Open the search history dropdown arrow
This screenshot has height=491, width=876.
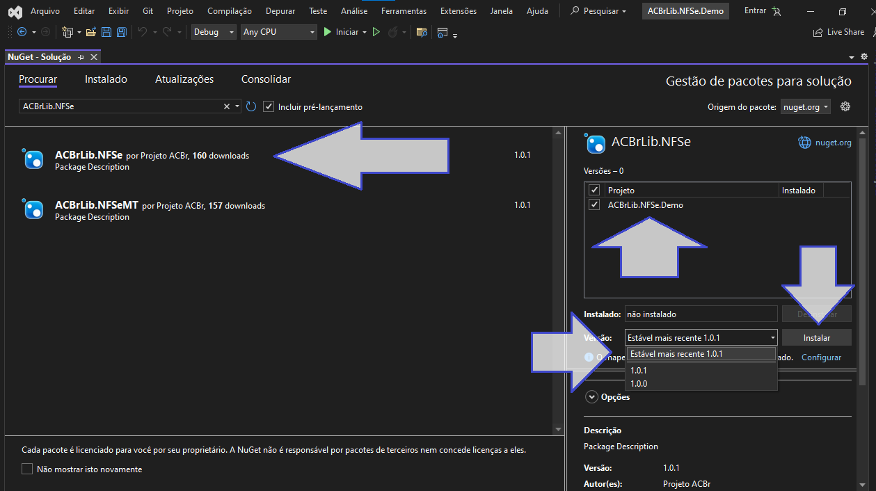pos(237,106)
